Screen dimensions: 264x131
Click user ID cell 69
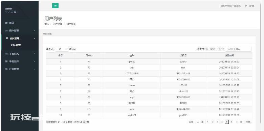[x=89, y=91]
